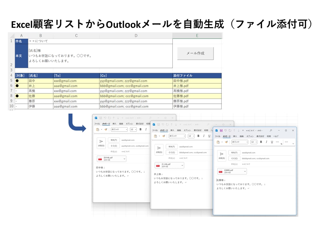The width and height of the screenshot is (313, 235).
Task: Click the 宛先(T) button in the 佐藤様 mail
Action: (x=234, y=153)
